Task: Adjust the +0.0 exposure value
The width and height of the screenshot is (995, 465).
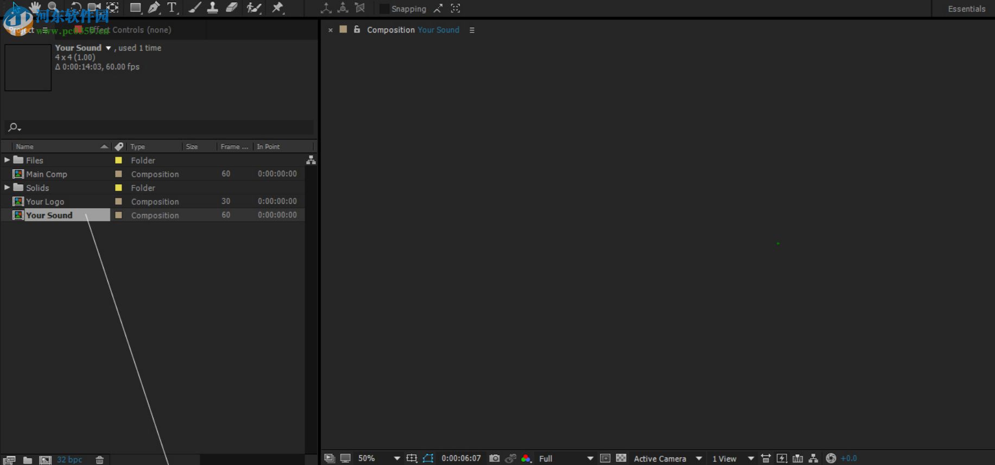Action: (849, 458)
